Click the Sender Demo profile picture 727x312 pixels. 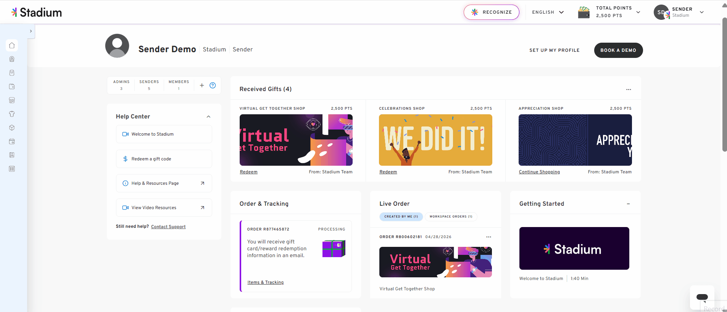coord(117,46)
